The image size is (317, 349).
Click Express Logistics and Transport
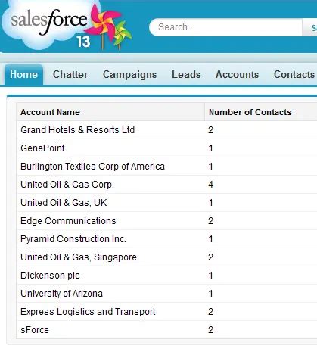(x=88, y=312)
